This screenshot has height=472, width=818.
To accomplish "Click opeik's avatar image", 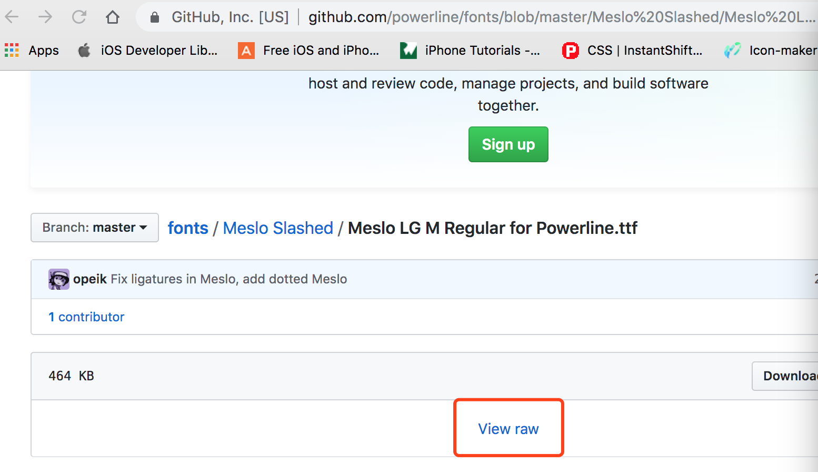I will [x=59, y=279].
